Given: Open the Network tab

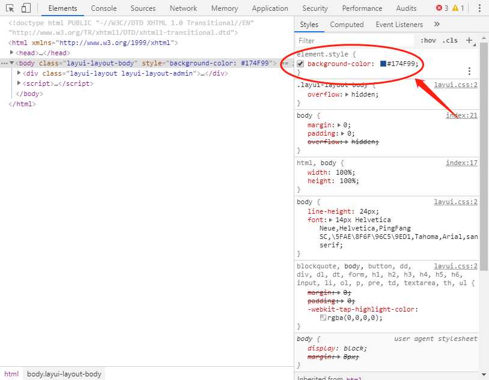Looking at the screenshot, I should point(183,8).
